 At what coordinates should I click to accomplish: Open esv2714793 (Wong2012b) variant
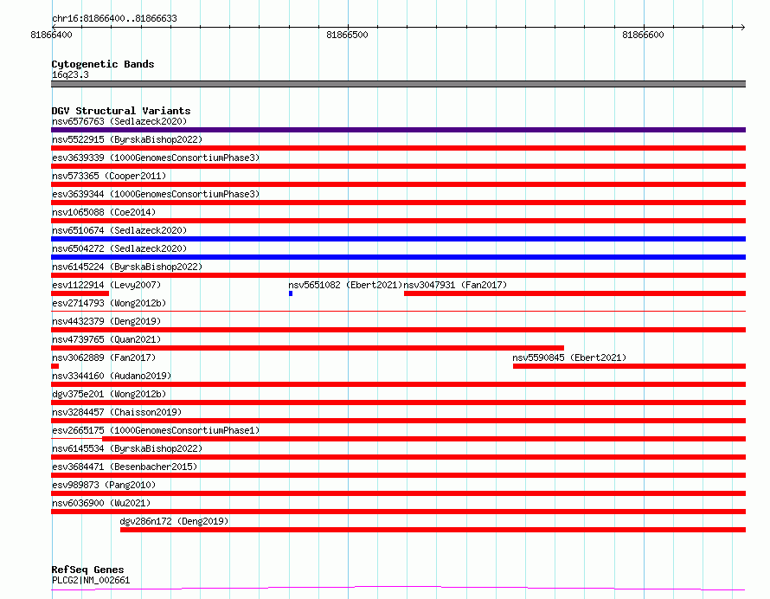click(109, 303)
